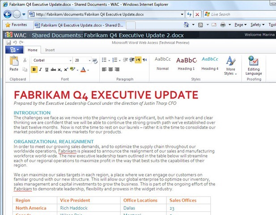The width and height of the screenshot is (276, 215).
Task: Click the red font color swatch
Action: (83, 69)
